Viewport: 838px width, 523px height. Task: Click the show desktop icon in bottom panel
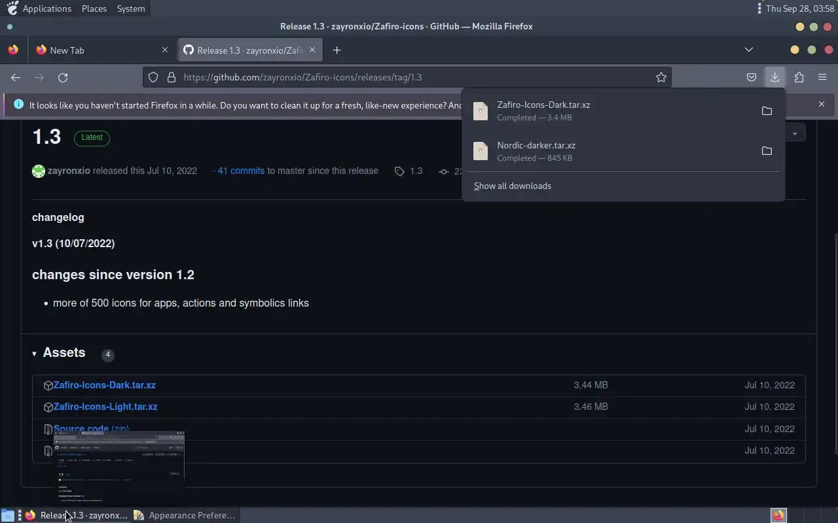[7, 515]
